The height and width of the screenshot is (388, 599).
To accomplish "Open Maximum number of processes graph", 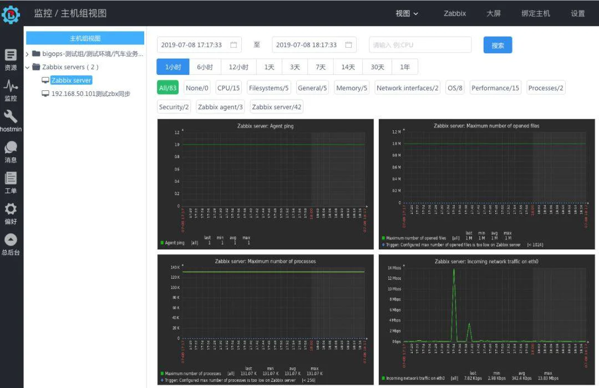I will (266, 320).
